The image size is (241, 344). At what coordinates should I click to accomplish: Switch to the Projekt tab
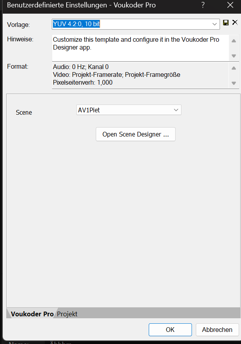[x=67, y=314]
